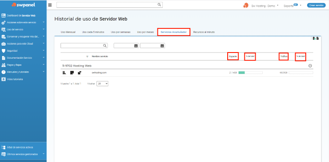Click the Muestra 1 a 1, total 1 text
The image size is (329, 162).
coord(71,84)
